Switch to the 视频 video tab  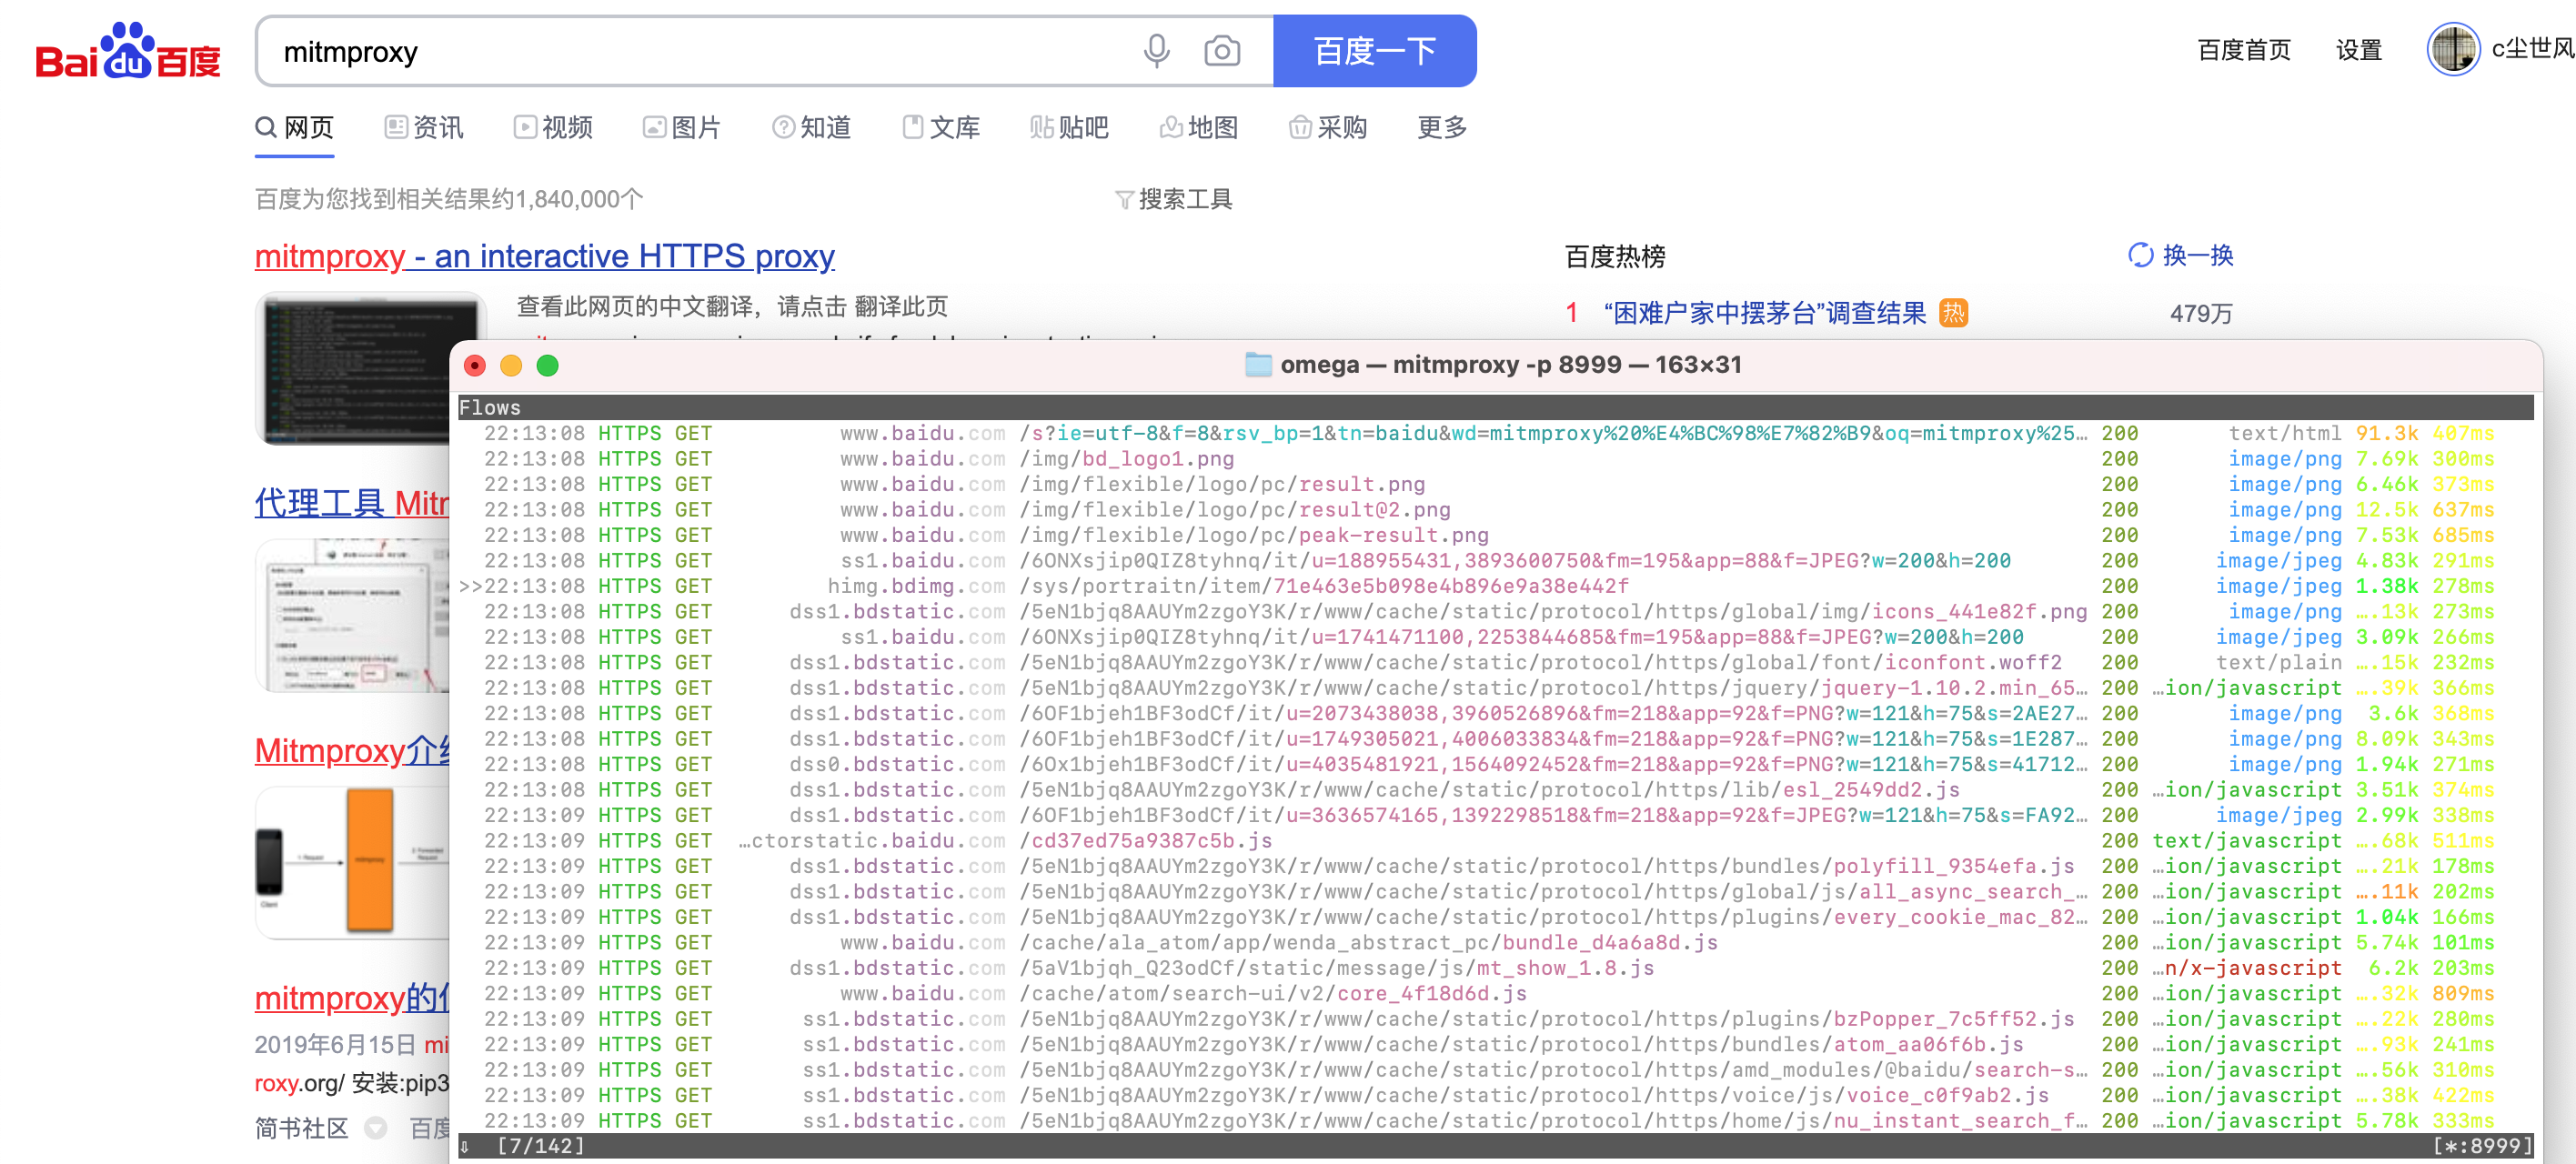pos(553,128)
